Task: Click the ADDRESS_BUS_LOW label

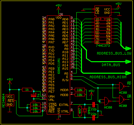Action: coord(114,53)
